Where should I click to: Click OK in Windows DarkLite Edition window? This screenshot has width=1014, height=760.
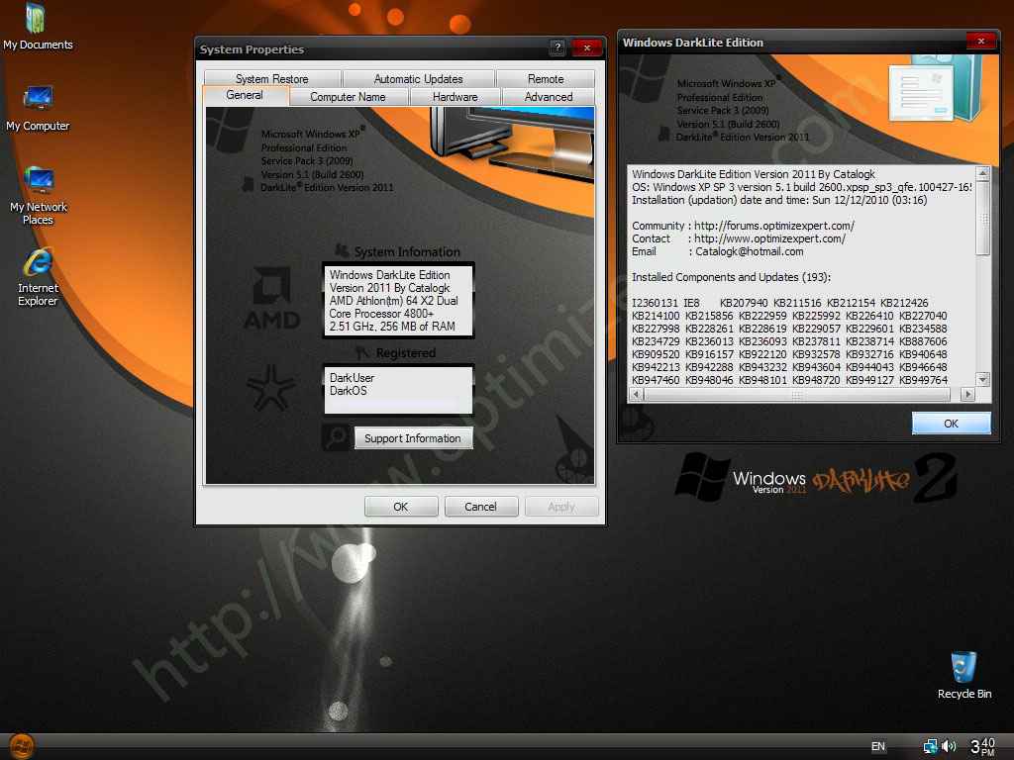(951, 424)
